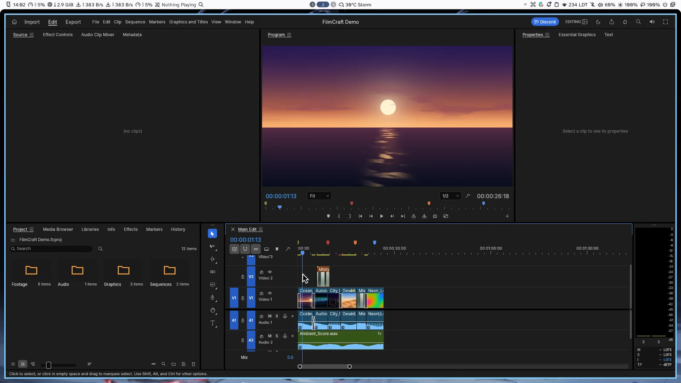Click the Discord button
This screenshot has height=383, width=681.
[x=545, y=22]
